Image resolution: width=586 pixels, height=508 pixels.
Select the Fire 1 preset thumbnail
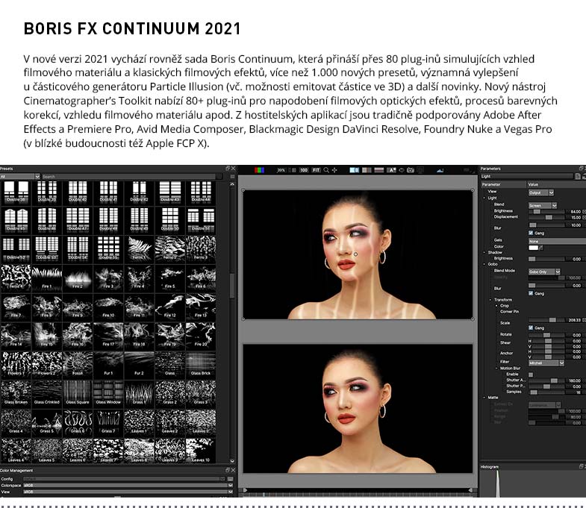pyautogui.click(x=47, y=278)
